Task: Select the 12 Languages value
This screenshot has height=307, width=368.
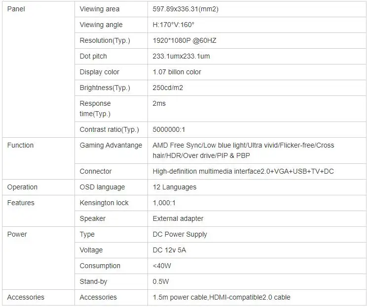Action: pos(175,187)
